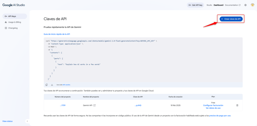257x126 pixels.
Task: Click the 'Fecha de creación' column header
Action: click(x=175, y=97)
